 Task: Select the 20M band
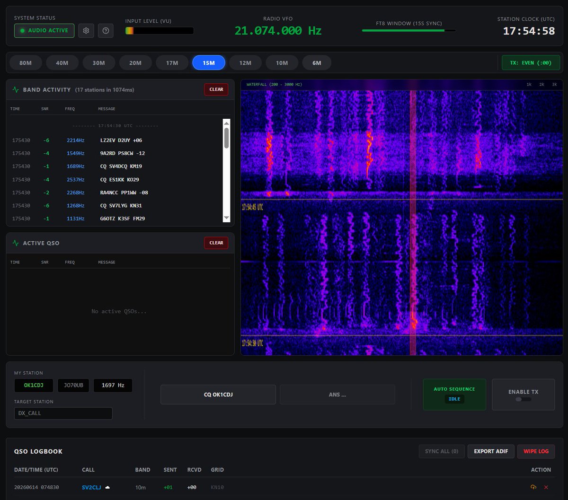pyautogui.click(x=135, y=62)
